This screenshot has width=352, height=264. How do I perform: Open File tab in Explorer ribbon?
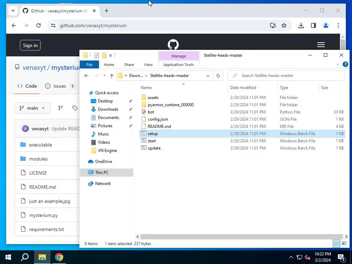pyautogui.click(x=89, y=65)
